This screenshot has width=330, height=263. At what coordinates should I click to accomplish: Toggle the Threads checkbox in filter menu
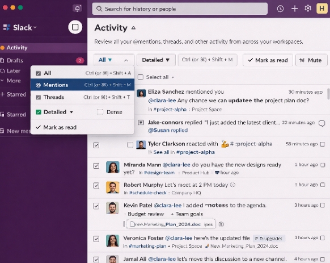(x=39, y=97)
